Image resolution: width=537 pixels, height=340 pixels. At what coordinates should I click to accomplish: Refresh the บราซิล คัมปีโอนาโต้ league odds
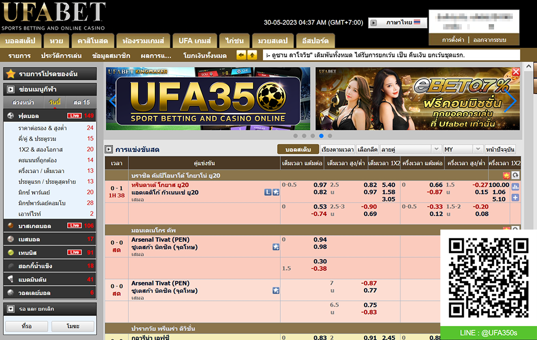coord(516,175)
